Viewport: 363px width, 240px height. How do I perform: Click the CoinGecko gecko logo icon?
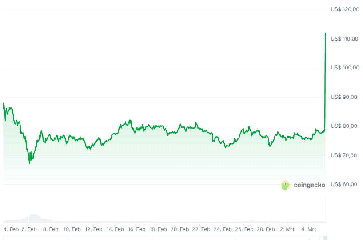286,185
